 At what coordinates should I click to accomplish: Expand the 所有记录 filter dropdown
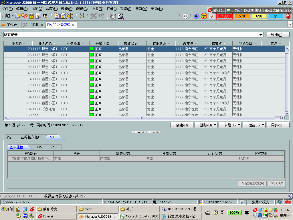(x=261, y=35)
